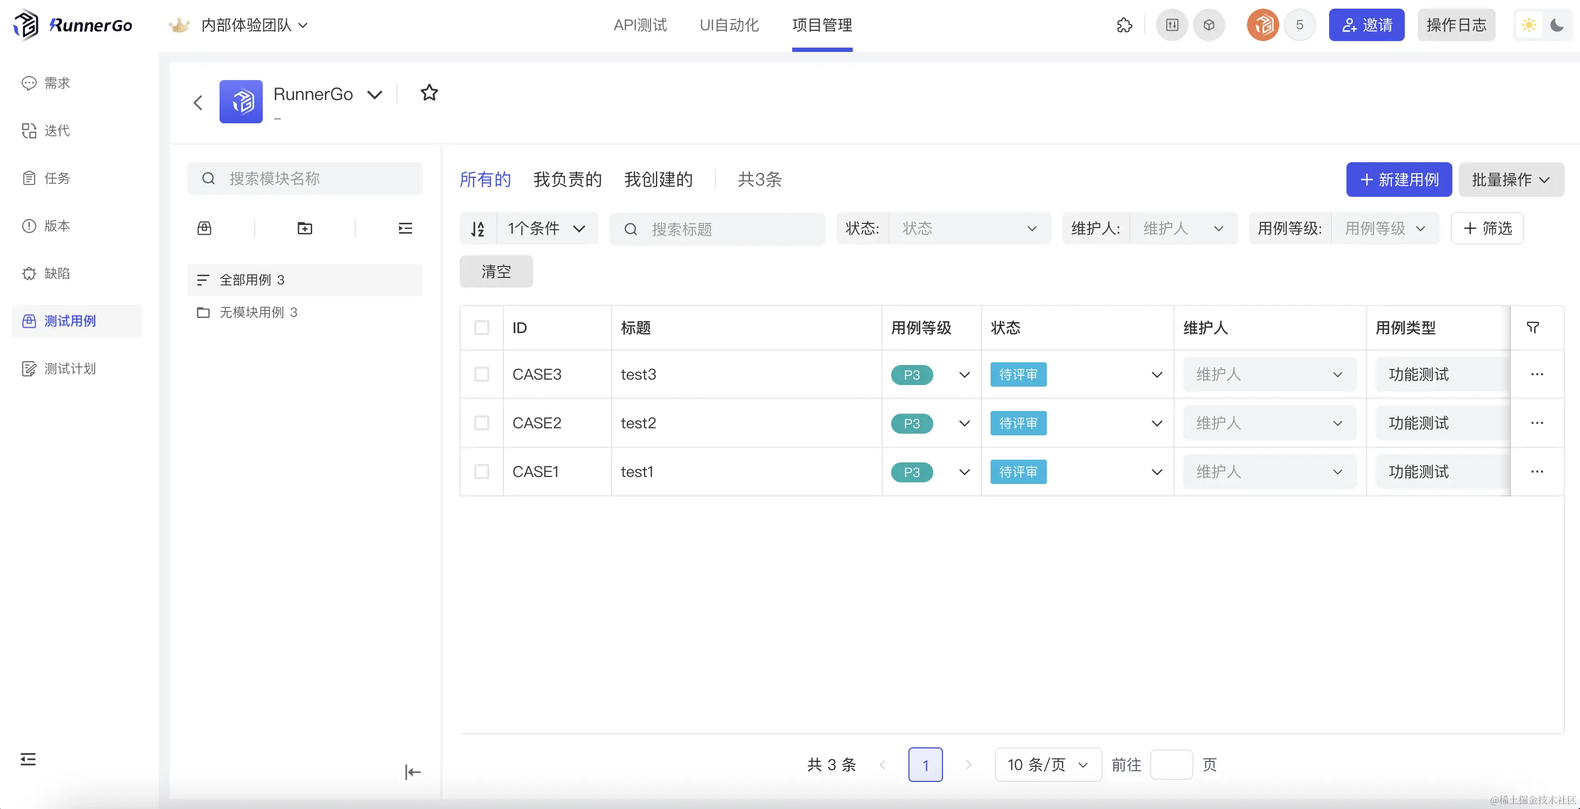This screenshot has height=809, width=1580.
Task: Click the 新建用例 button
Action: pyautogui.click(x=1398, y=180)
